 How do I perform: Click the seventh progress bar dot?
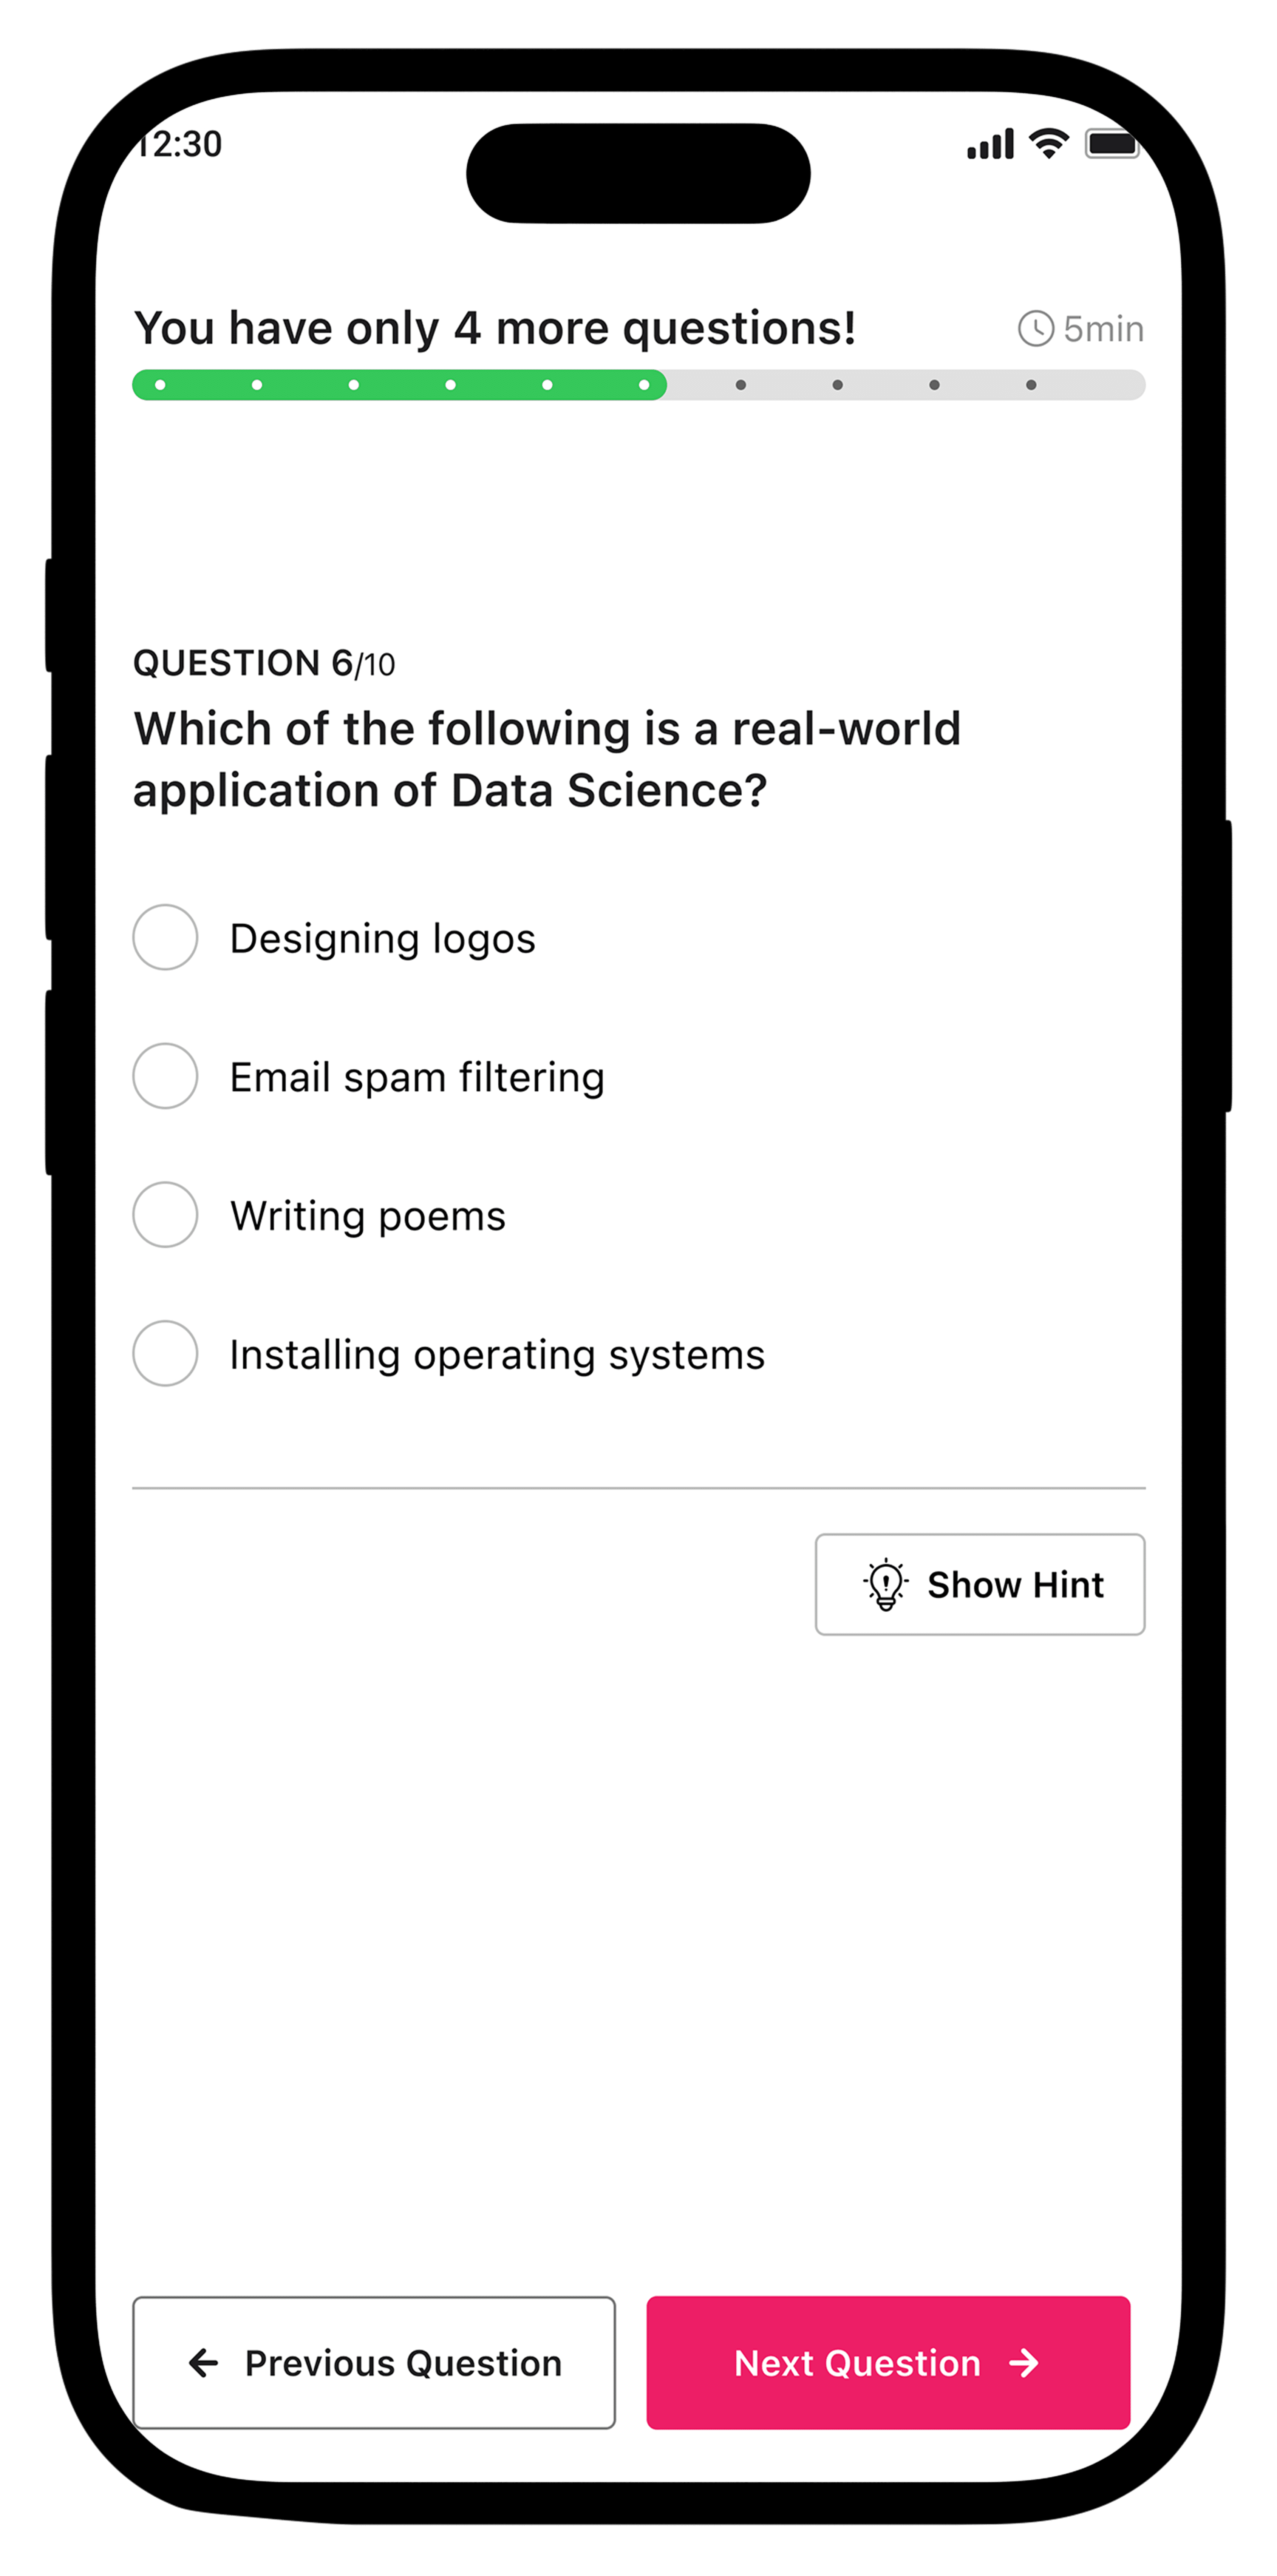click(741, 385)
